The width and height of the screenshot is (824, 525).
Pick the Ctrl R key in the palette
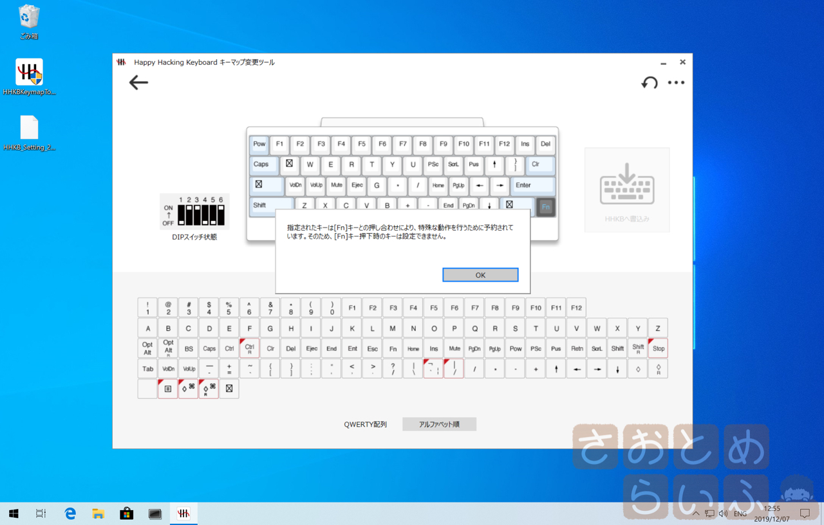pyautogui.click(x=249, y=348)
